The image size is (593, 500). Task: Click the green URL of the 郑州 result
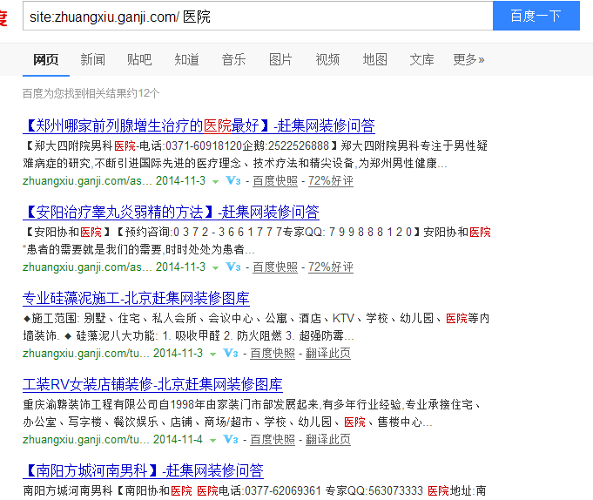coord(87,181)
